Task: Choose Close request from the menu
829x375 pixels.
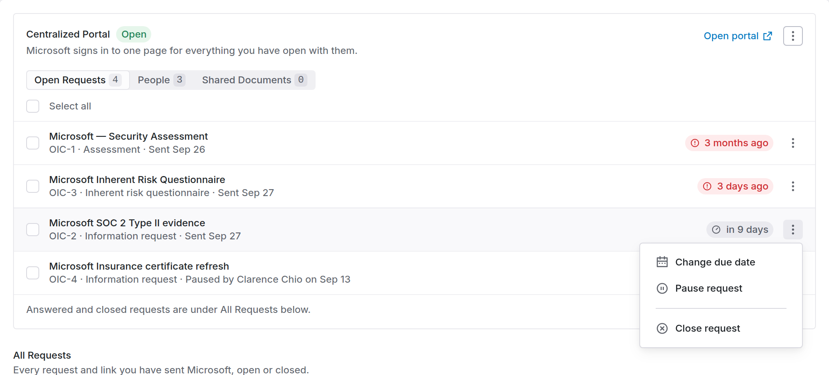Action: pyautogui.click(x=721, y=328)
